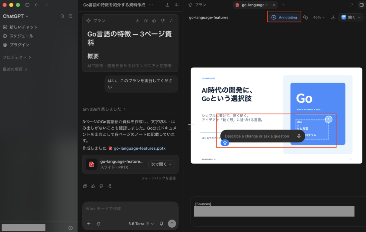366x232 pixels.
Task: Send the message with the arrow button
Action: tap(172, 223)
